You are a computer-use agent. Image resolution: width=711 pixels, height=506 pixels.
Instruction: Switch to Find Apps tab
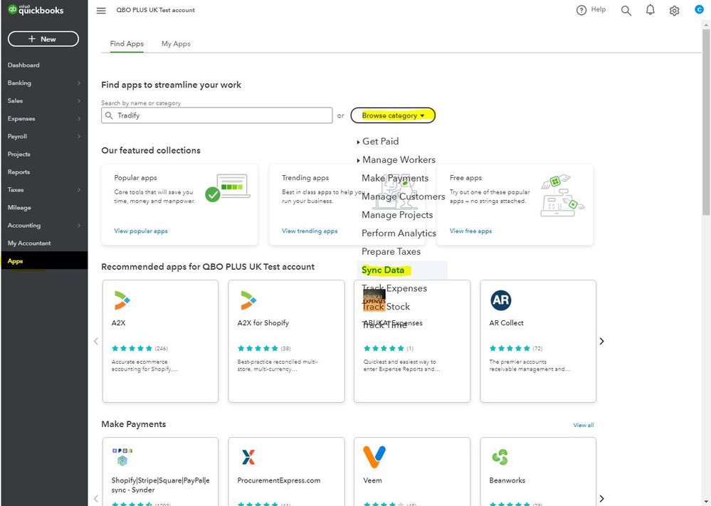point(127,43)
